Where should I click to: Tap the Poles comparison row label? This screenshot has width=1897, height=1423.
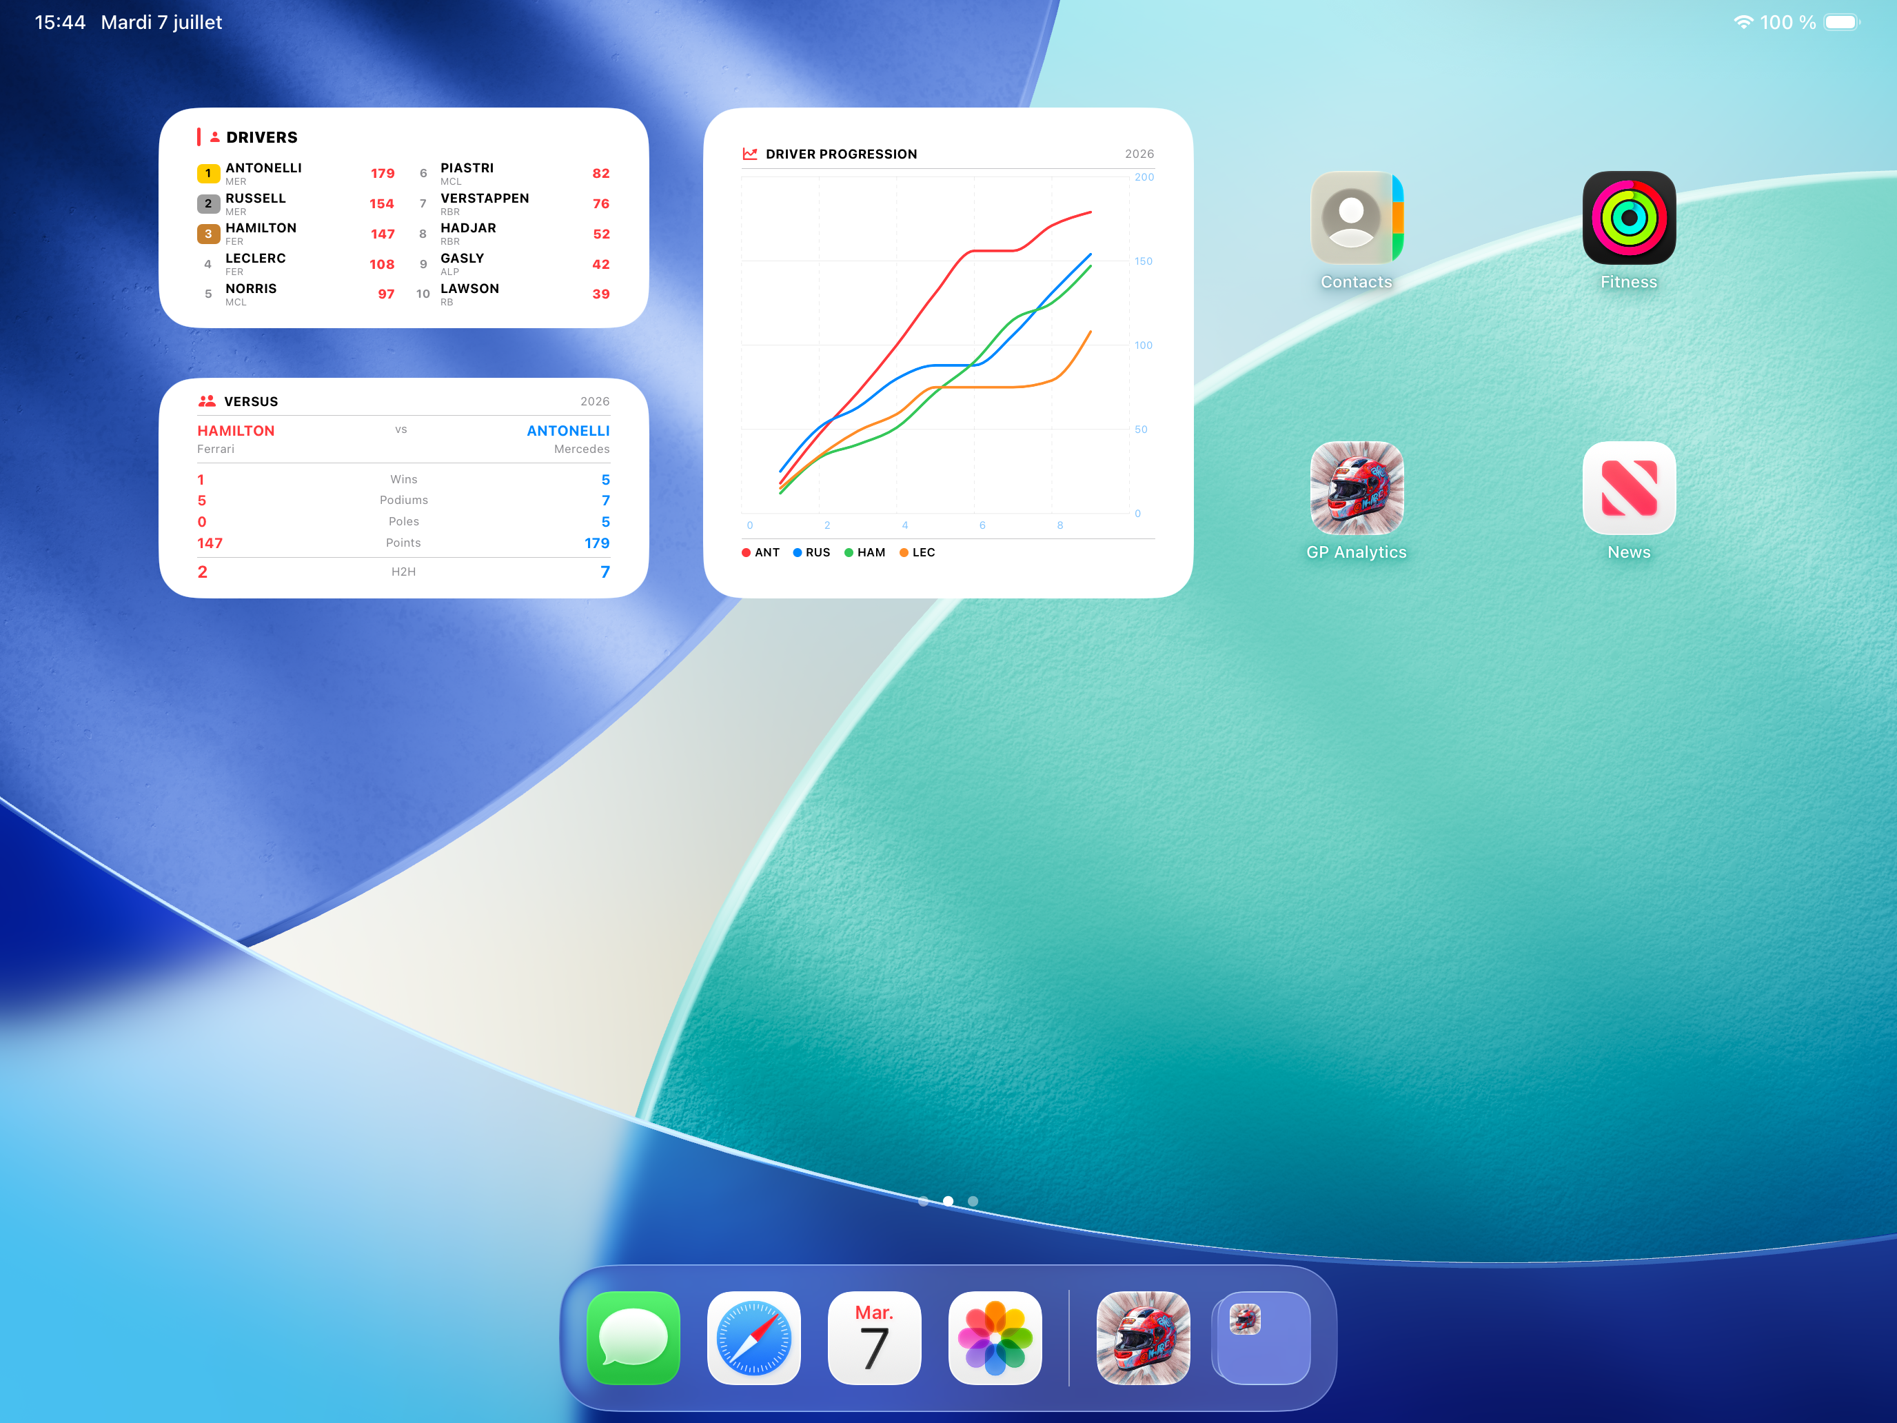(x=404, y=521)
